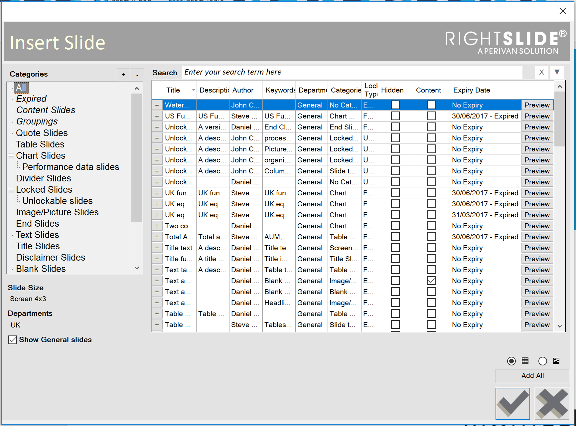Expand the US Fu... slide row
Image resolution: width=576 pixels, height=426 pixels.
157,116
